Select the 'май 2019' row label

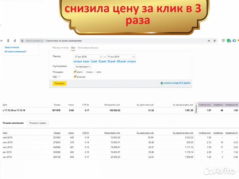[7, 138]
